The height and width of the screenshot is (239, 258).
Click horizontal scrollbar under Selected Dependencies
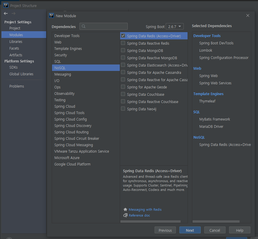point(216,221)
